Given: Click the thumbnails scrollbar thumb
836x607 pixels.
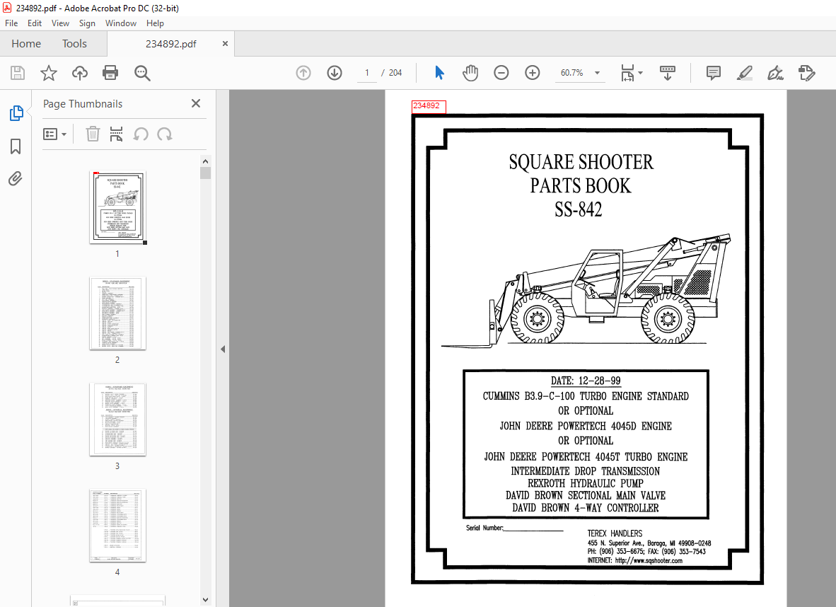Looking at the screenshot, I should (x=205, y=173).
